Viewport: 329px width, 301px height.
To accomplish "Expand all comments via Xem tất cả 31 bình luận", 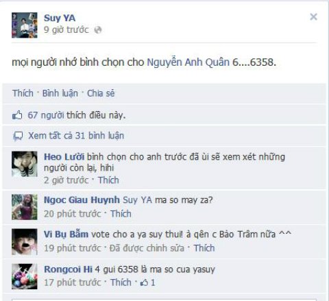I will [76, 136].
